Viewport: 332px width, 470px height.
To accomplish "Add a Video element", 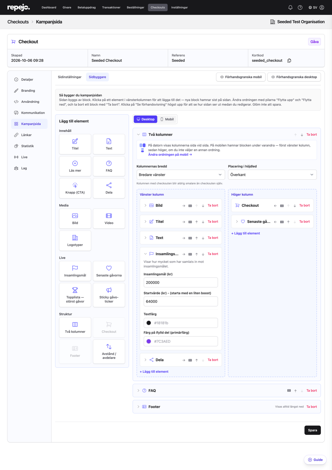I will click(x=109, y=219).
